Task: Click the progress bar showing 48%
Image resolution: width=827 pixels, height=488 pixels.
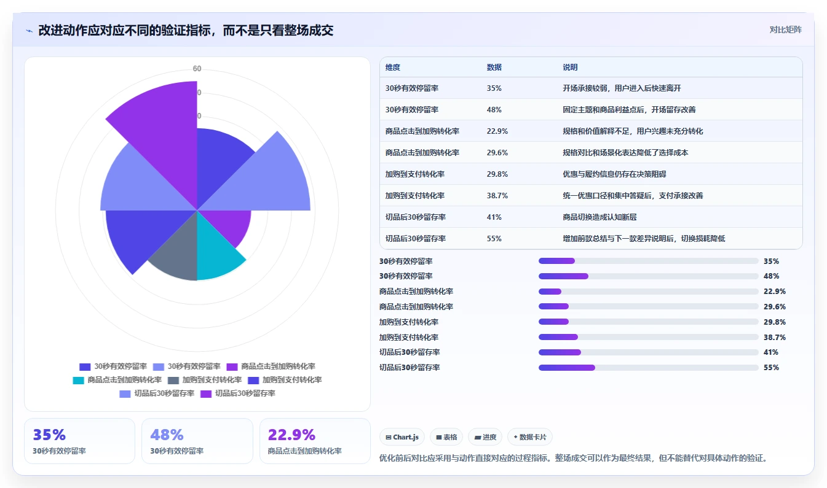Action: [x=648, y=276]
